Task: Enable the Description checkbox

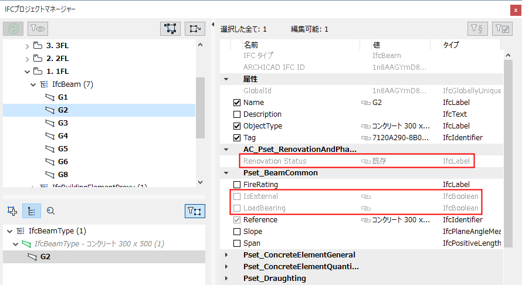Action: point(237,114)
